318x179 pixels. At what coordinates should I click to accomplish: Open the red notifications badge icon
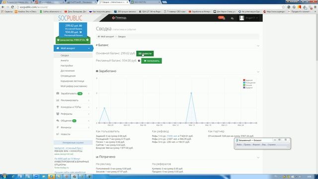pyautogui.click(x=221, y=18)
